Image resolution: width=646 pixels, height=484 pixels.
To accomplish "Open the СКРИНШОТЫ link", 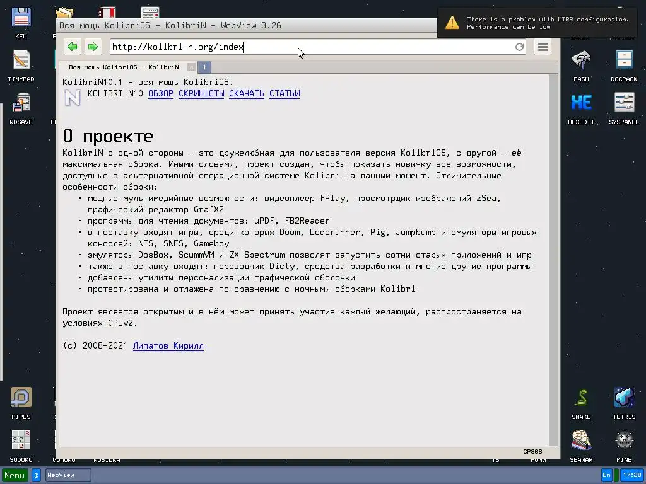I will click(201, 94).
